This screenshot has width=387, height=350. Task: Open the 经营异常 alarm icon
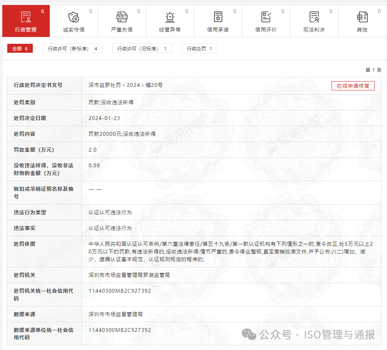pos(170,17)
